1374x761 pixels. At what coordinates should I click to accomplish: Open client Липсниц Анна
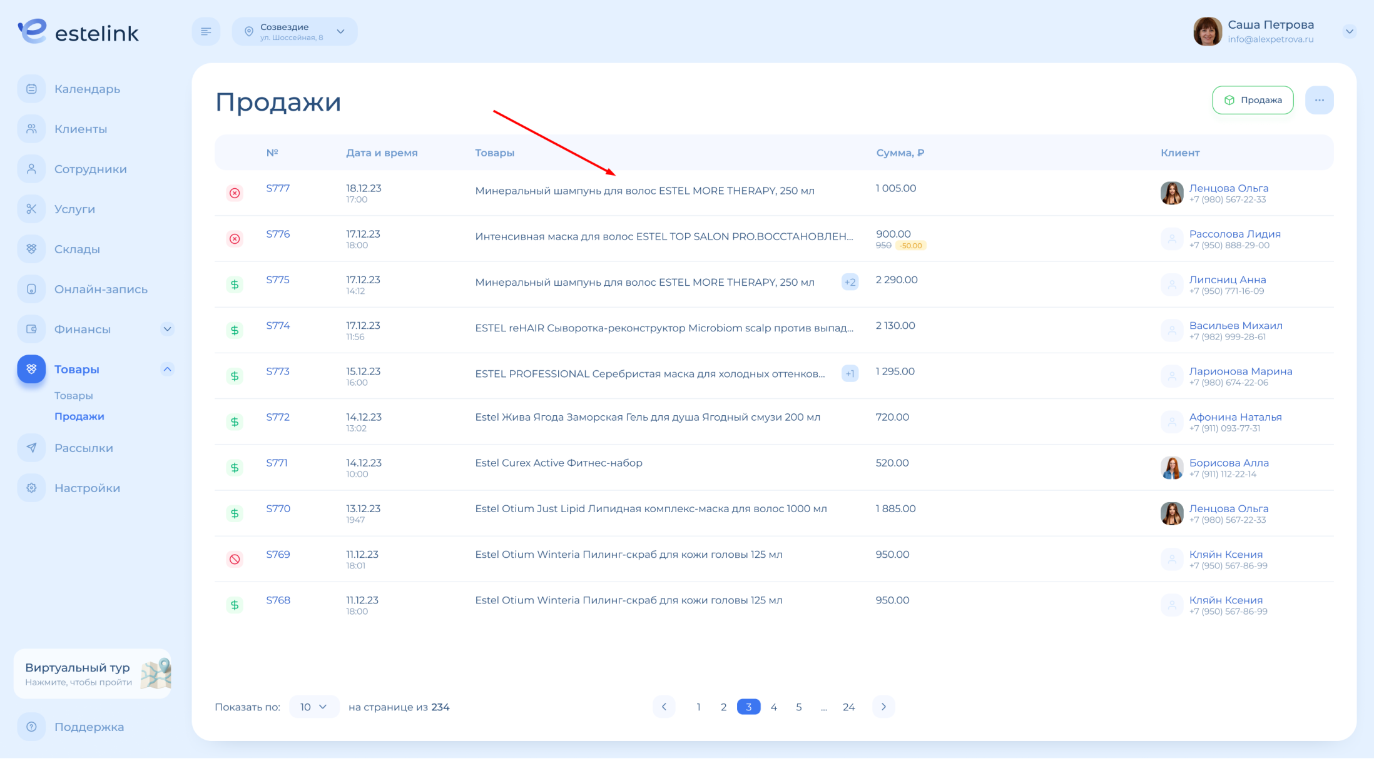point(1228,280)
